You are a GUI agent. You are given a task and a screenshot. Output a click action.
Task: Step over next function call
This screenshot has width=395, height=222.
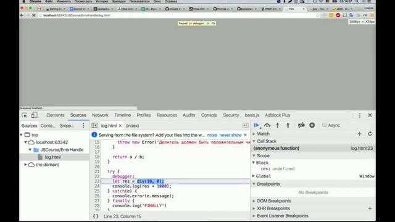267,125
